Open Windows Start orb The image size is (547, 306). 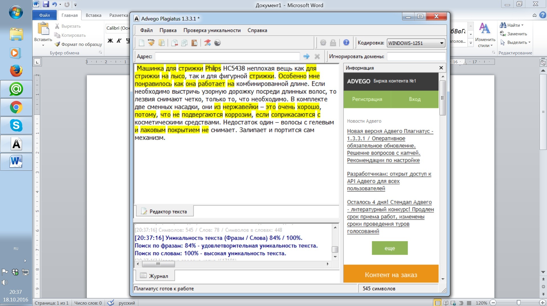[16, 12]
